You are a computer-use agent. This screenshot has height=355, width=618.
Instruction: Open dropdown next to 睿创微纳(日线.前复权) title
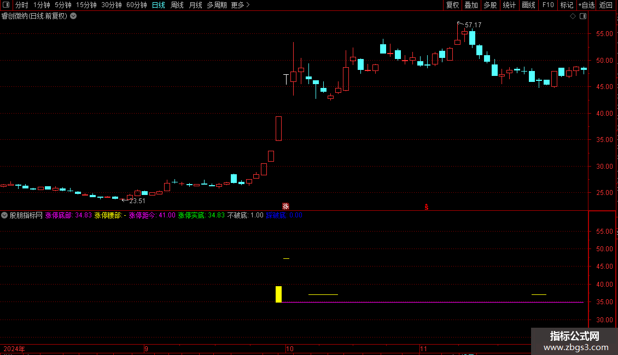[73, 16]
